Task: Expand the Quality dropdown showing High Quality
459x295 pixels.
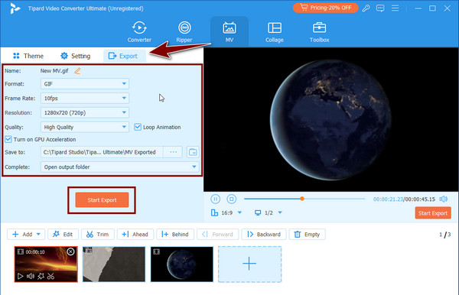Action: 85,127
